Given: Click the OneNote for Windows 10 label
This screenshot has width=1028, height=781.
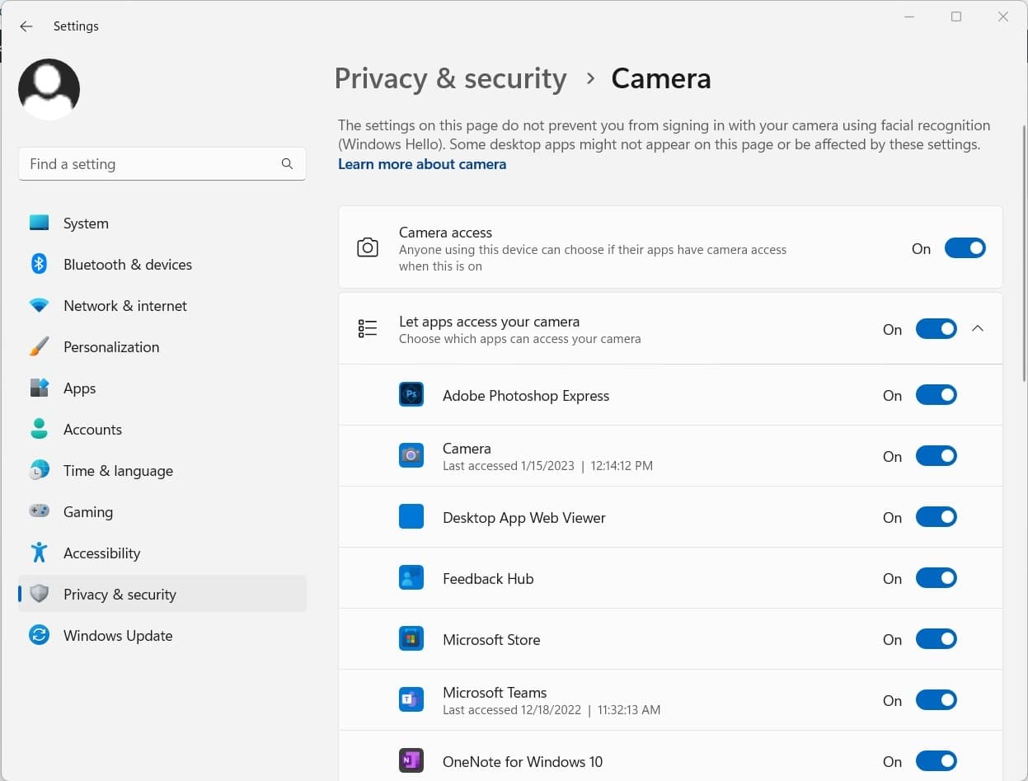Looking at the screenshot, I should click(523, 762).
